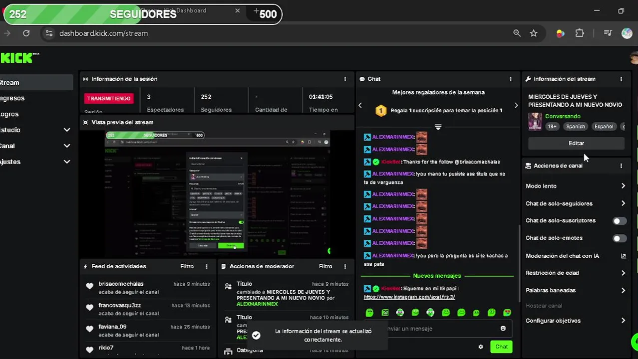Toggle Chat de solo-emotes switch
This screenshot has height=359, width=638.
(620, 238)
